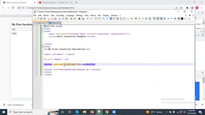Click the blue down-arrow plugin icon

(x=172, y=19)
